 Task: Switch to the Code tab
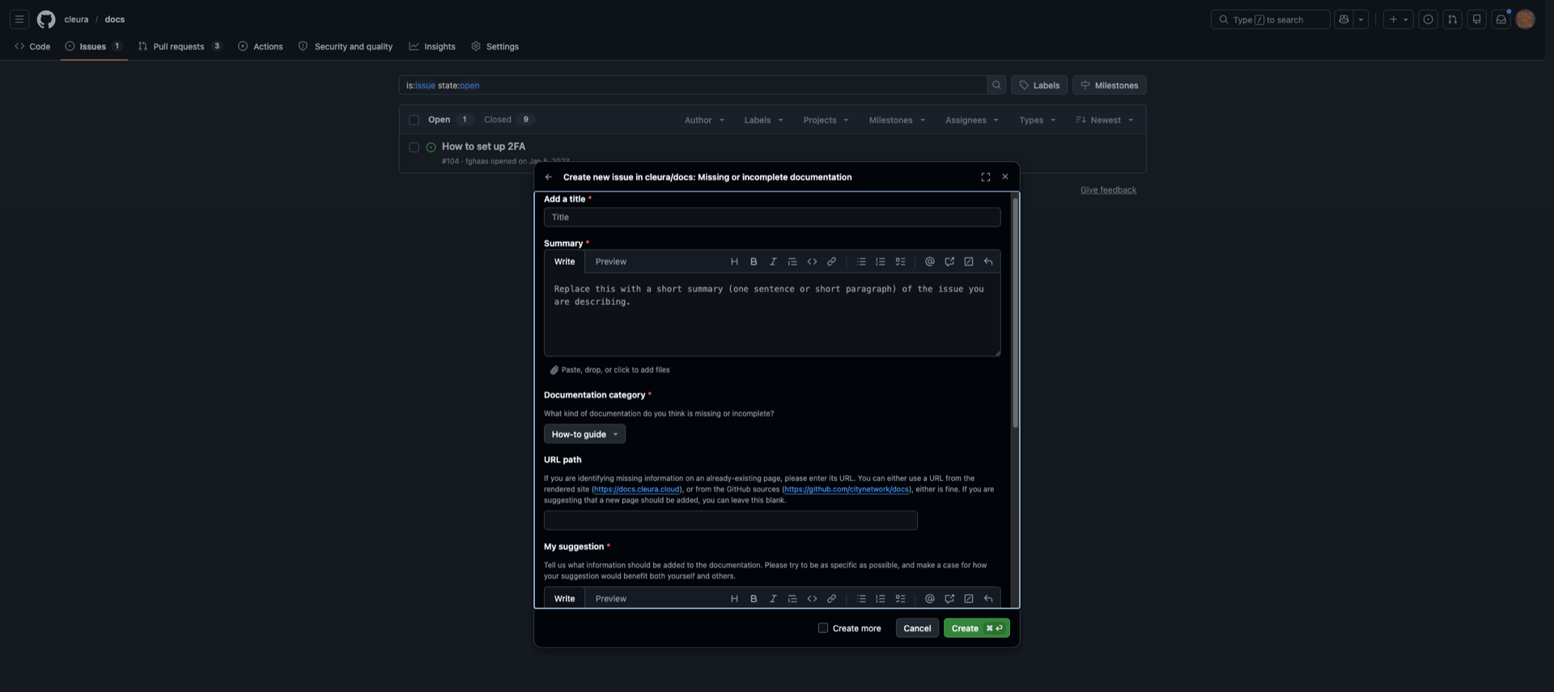[32, 47]
